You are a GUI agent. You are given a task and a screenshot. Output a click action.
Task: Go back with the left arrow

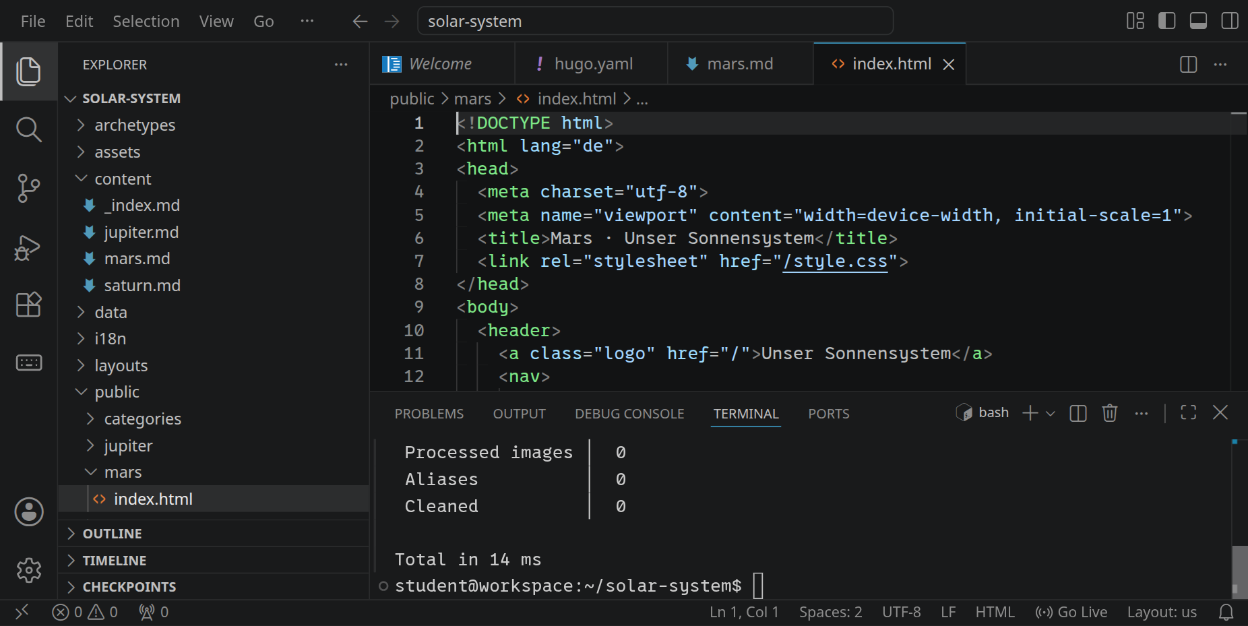(x=360, y=22)
